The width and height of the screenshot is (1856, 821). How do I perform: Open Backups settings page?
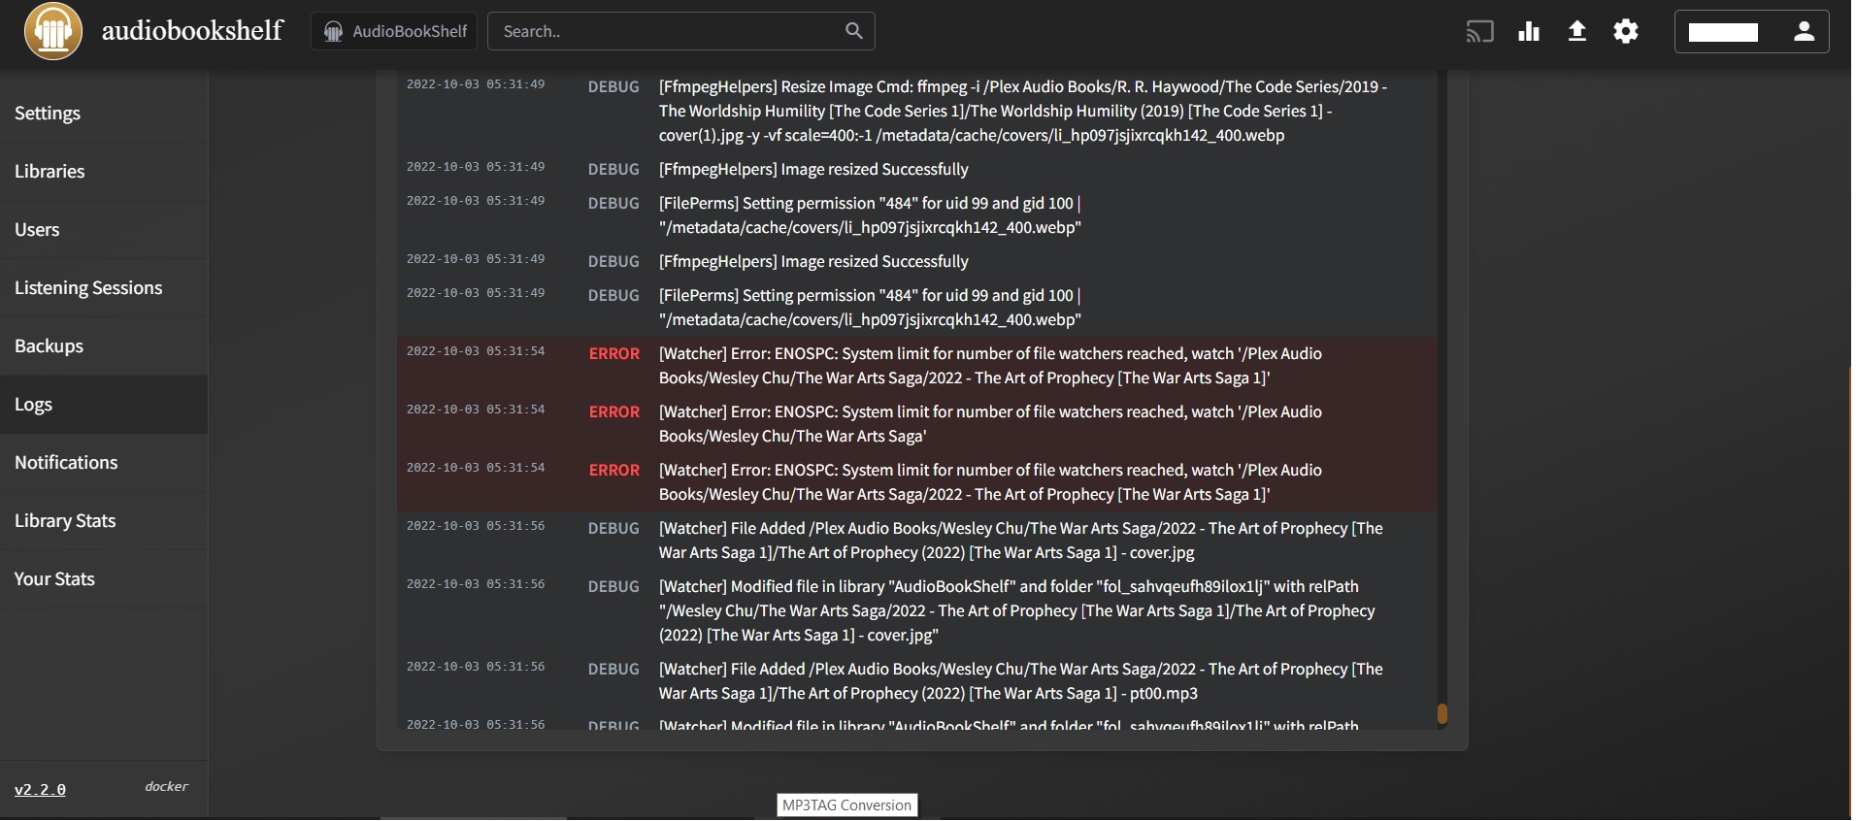point(104,346)
